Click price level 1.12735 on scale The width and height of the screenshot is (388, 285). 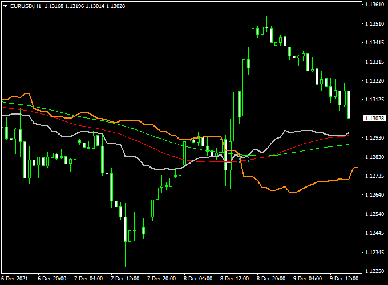point(375,176)
